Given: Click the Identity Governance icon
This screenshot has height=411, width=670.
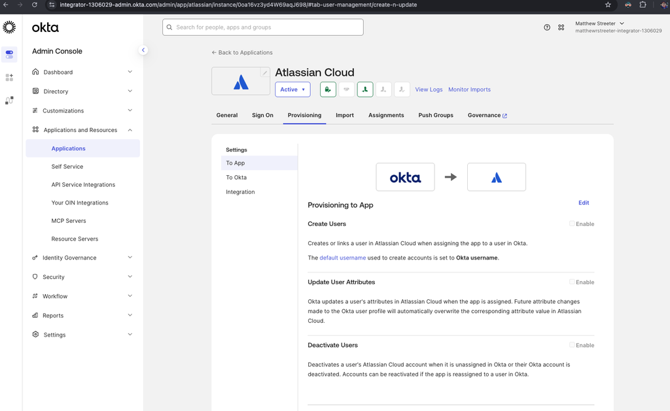Looking at the screenshot, I should point(35,257).
